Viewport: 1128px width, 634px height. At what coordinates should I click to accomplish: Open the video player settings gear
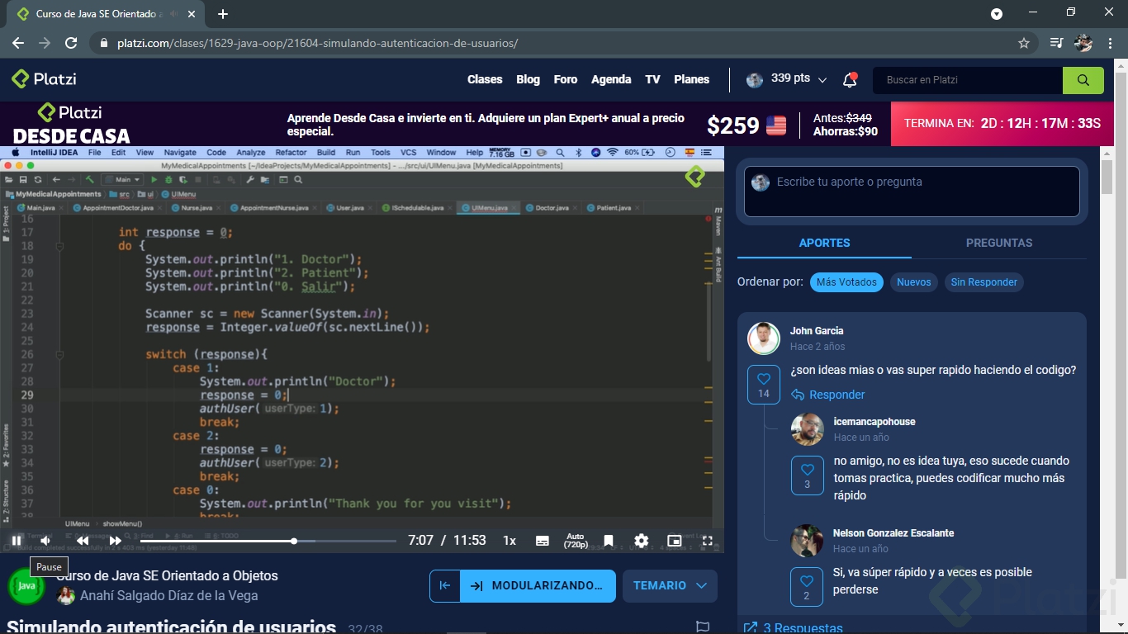(x=642, y=541)
